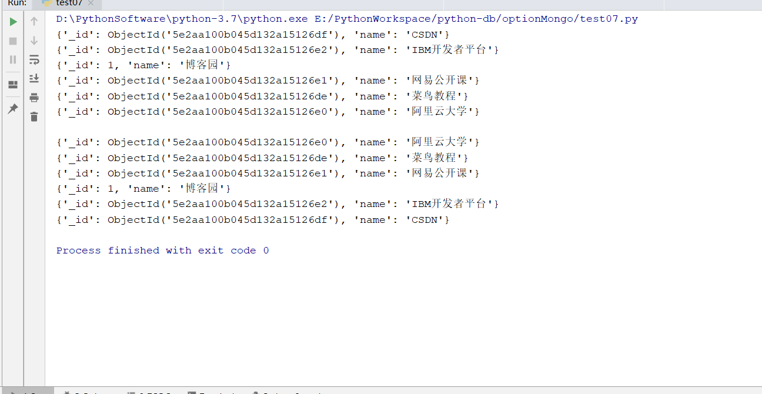The image size is (762, 394).
Task: Pin the Run tab with the pin icon
Action: pos(13,109)
